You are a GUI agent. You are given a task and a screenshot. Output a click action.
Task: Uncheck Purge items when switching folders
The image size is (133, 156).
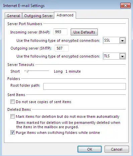pyautogui.click(x=12, y=133)
